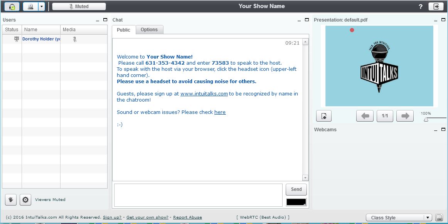448x224 pixels.
Task: Click the Report Abuse link
Action: [187, 217]
